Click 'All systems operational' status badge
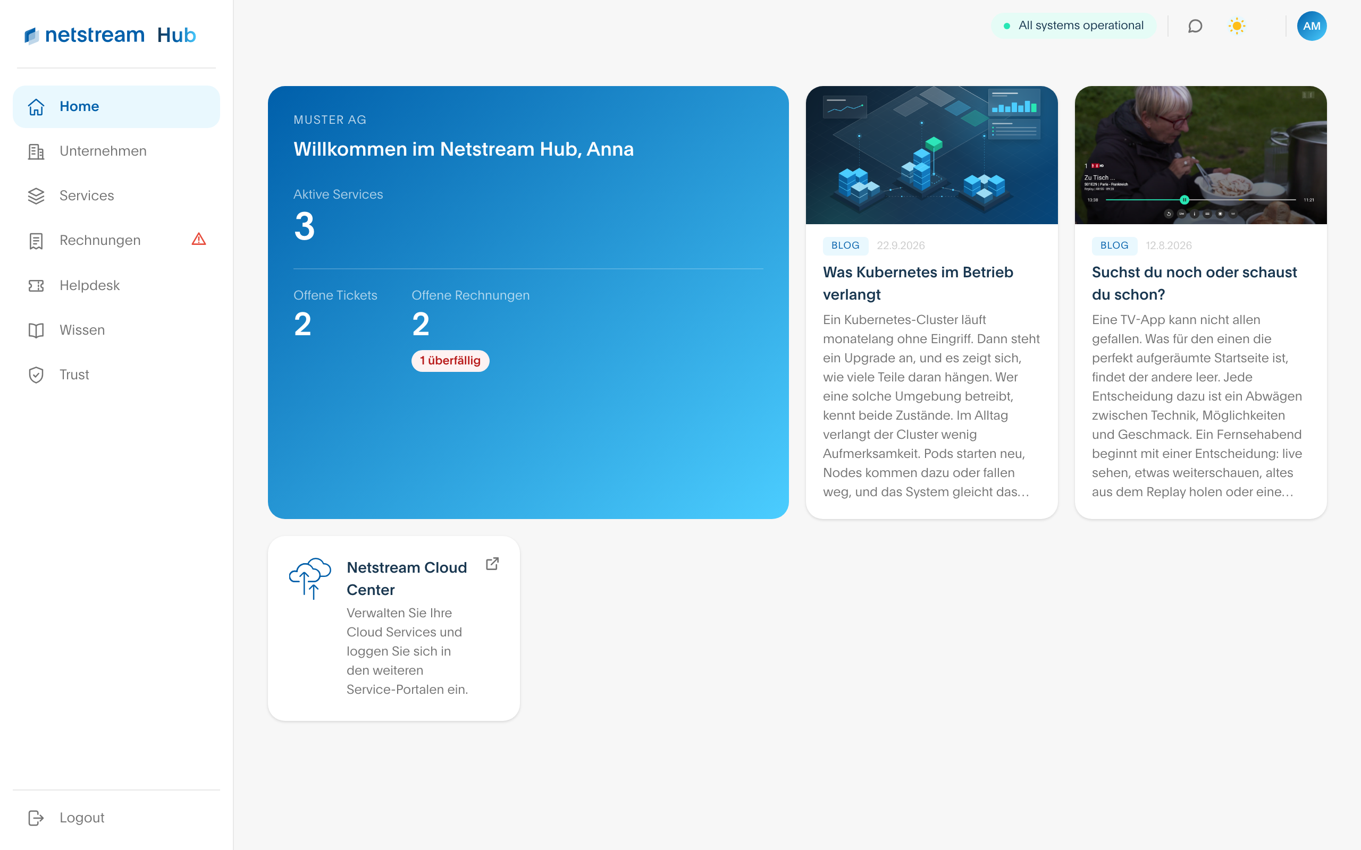The height and width of the screenshot is (850, 1361). pos(1073,26)
